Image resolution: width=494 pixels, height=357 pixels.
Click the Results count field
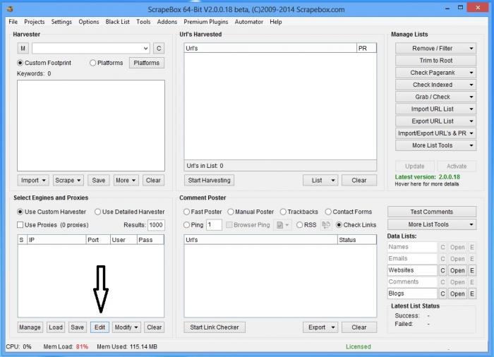(156, 225)
